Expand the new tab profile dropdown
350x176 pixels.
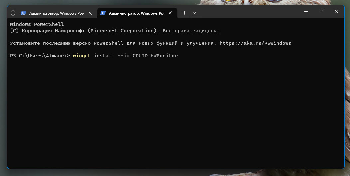(x=194, y=13)
